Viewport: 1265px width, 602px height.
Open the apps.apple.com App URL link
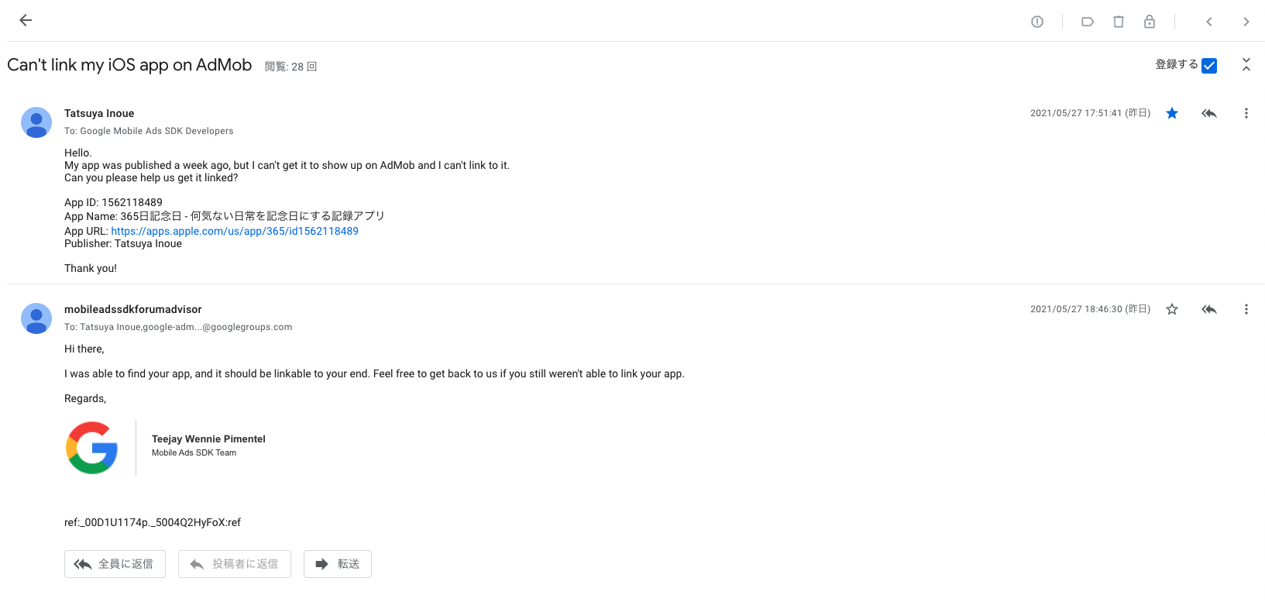235,231
